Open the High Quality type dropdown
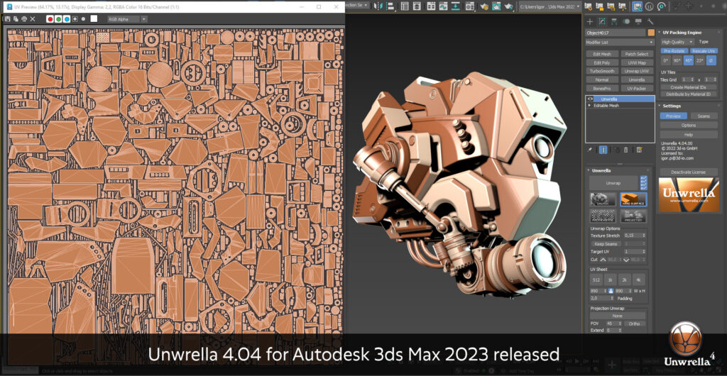 pos(677,42)
